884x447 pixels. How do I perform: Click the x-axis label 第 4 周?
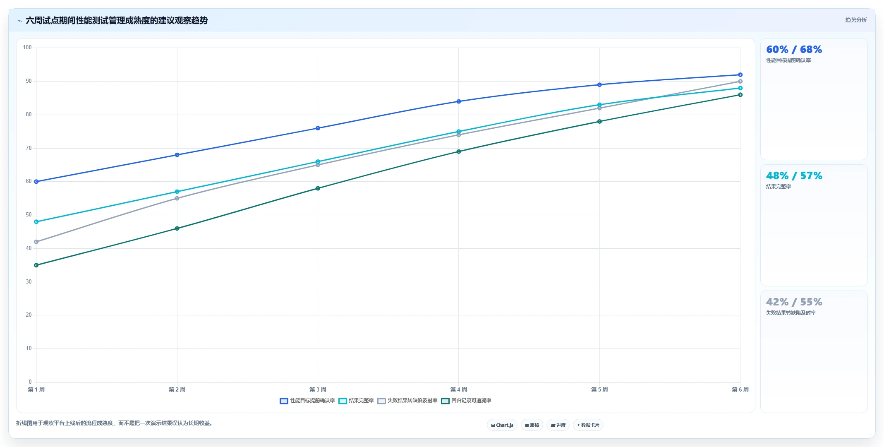click(459, 389)
